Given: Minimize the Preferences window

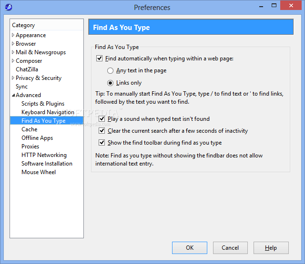Looking at the screenshot, I should point(261,6).
